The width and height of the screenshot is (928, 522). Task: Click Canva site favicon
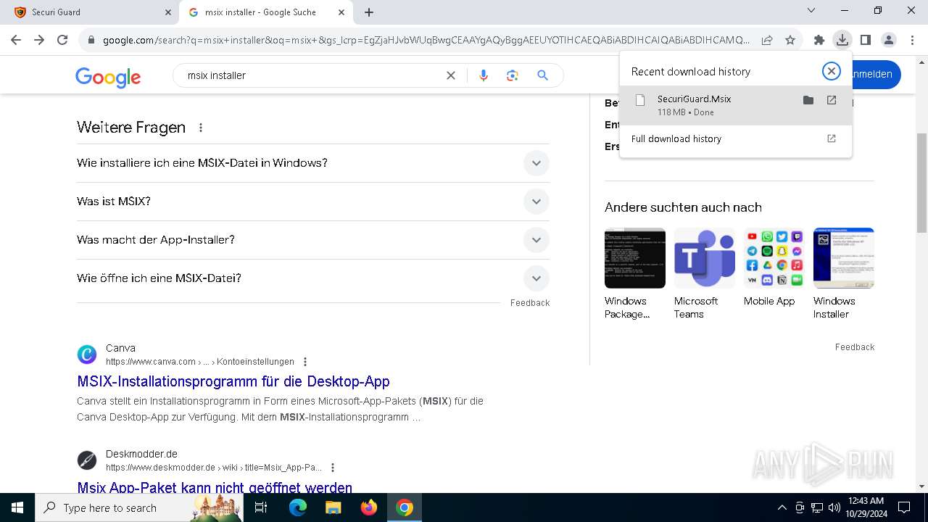pos(87,355)
